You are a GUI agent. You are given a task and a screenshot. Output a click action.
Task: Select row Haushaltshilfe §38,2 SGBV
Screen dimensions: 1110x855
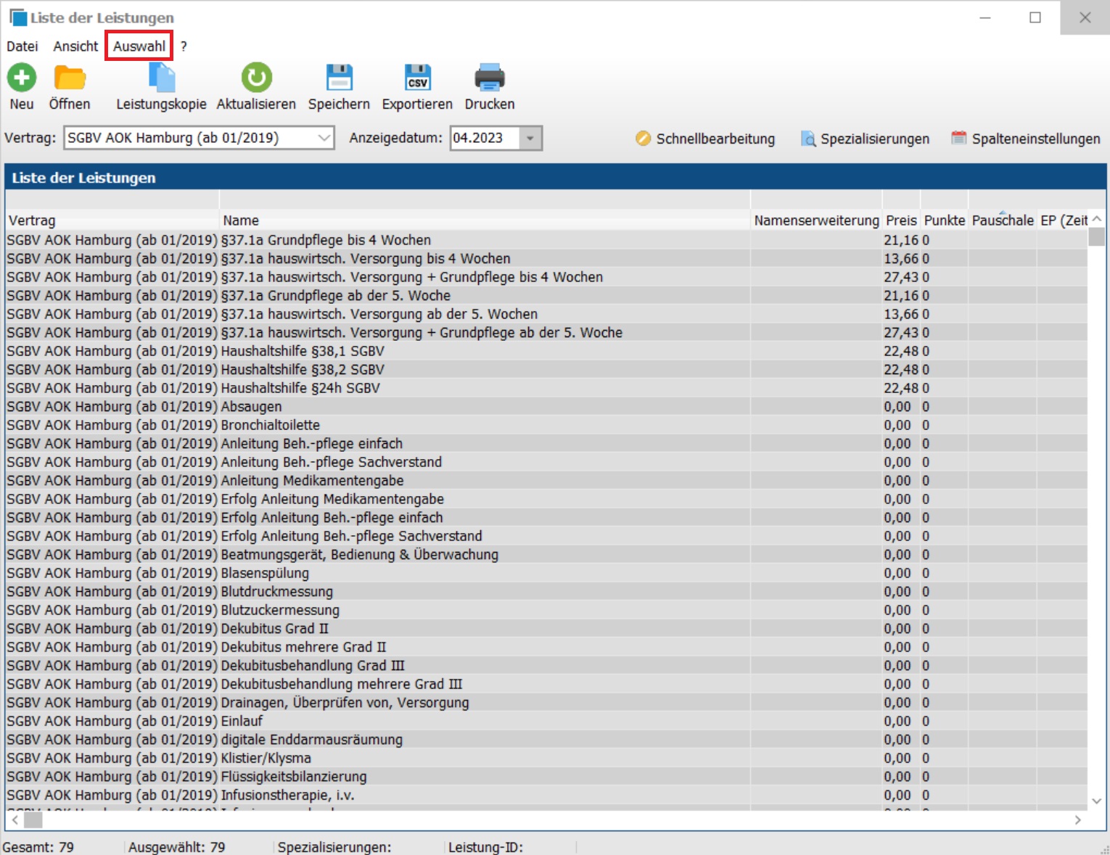click(x=546, y=370)
